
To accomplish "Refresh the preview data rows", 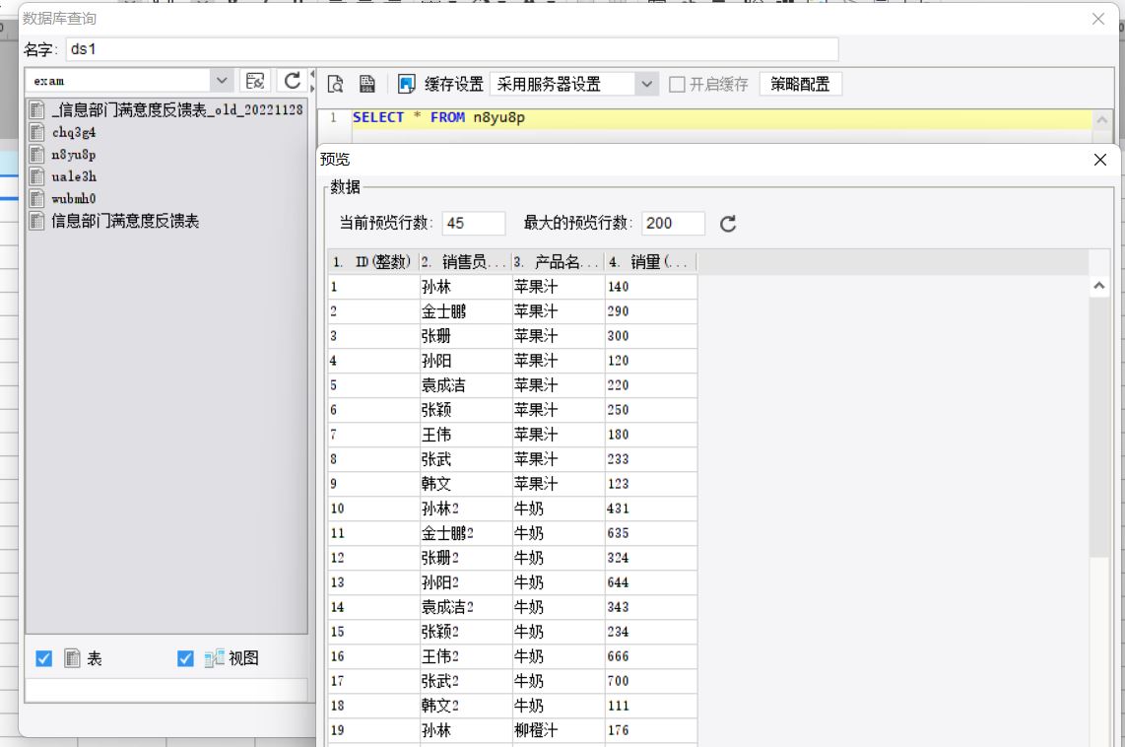I will (x=728, y=224).
